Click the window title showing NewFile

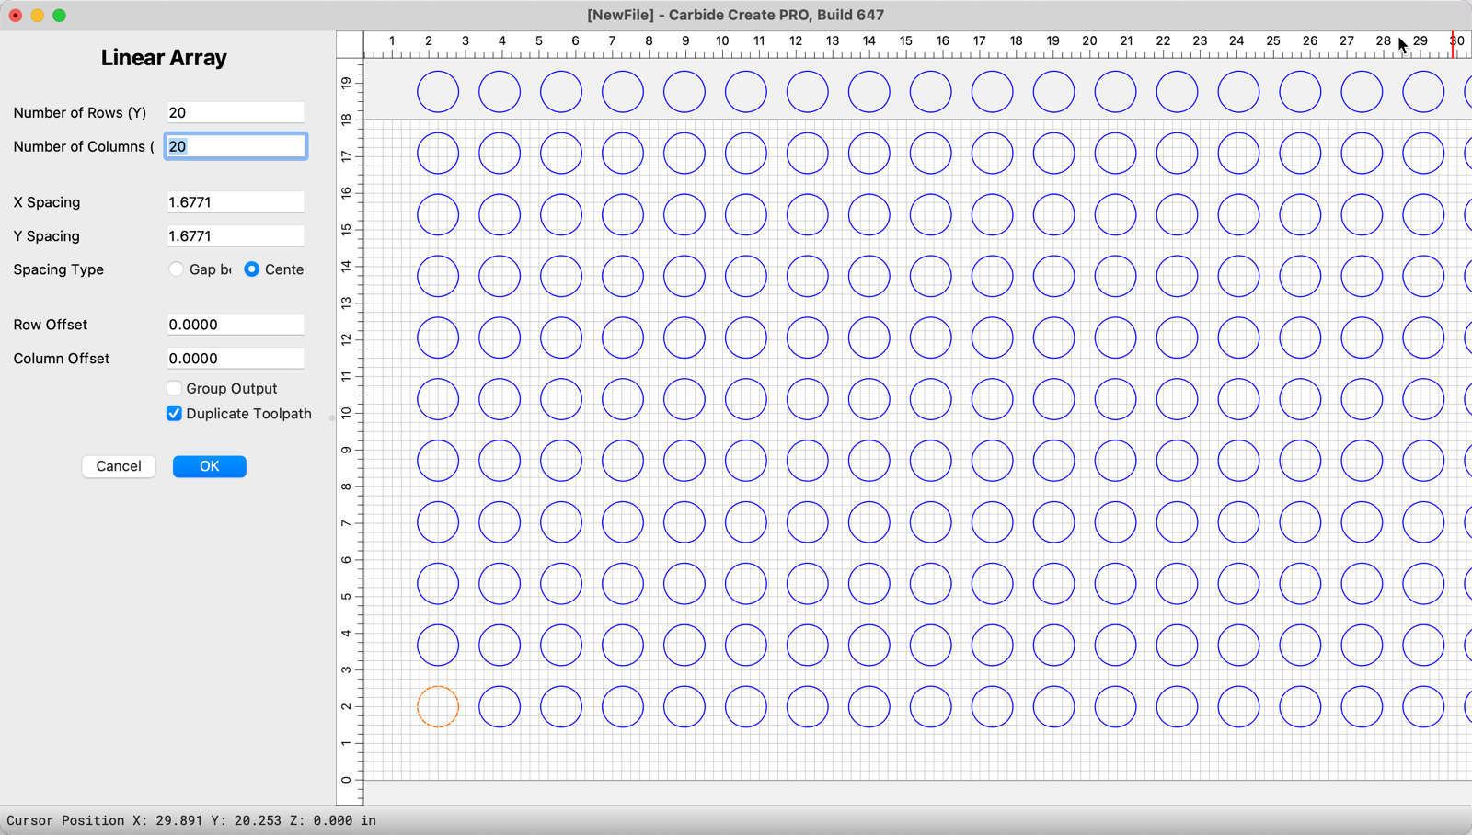736,15
